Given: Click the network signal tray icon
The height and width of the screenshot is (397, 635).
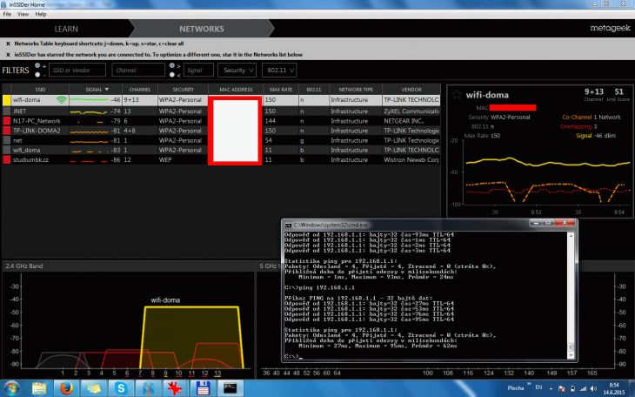Looking at the screenshot, I should pos(583,388).
